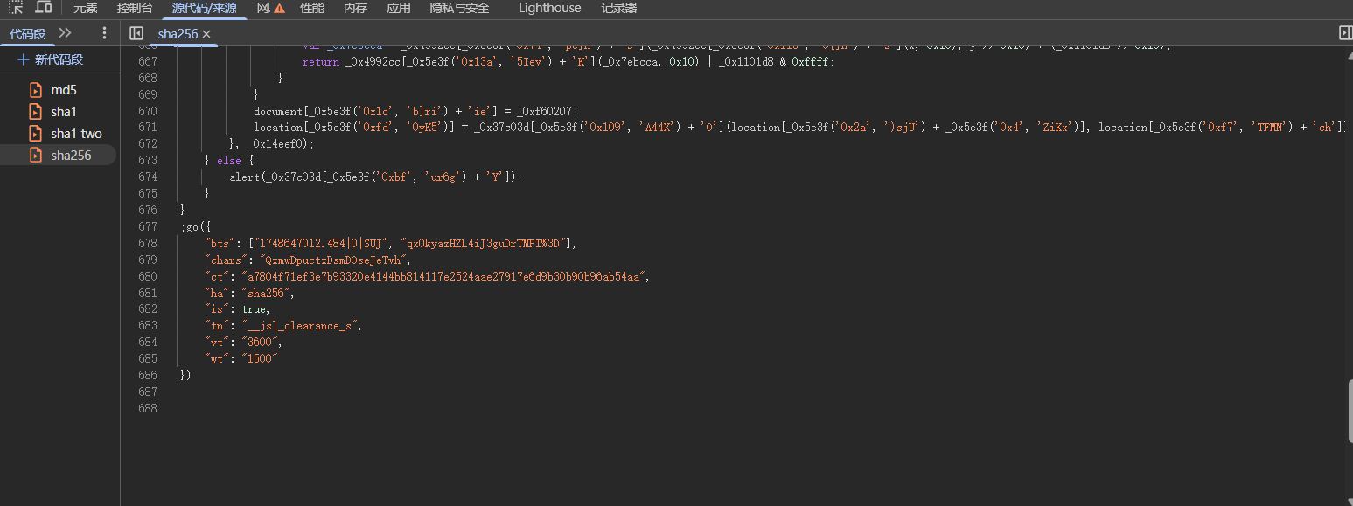Switch to the 性能 tab
This screenshot has width=1353, height=506.
click(311, 8)
